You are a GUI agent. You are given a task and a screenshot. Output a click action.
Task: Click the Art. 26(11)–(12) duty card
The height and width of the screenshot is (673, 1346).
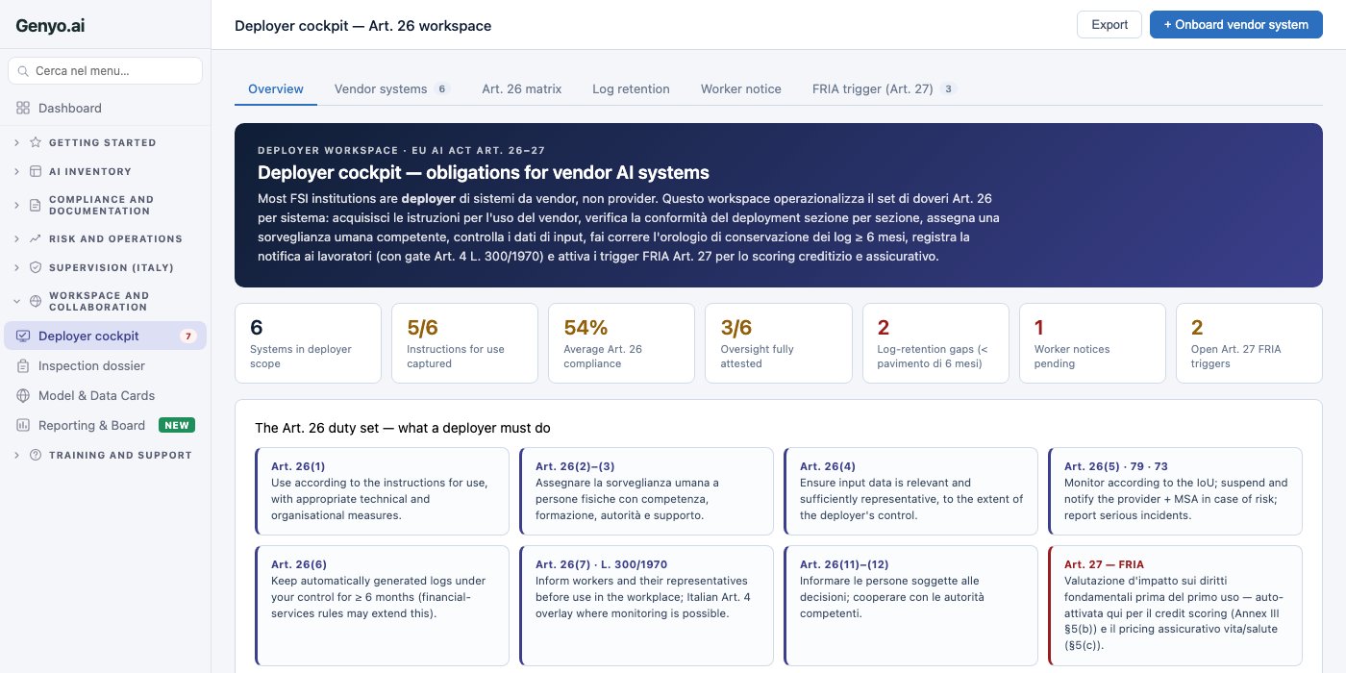910,606
